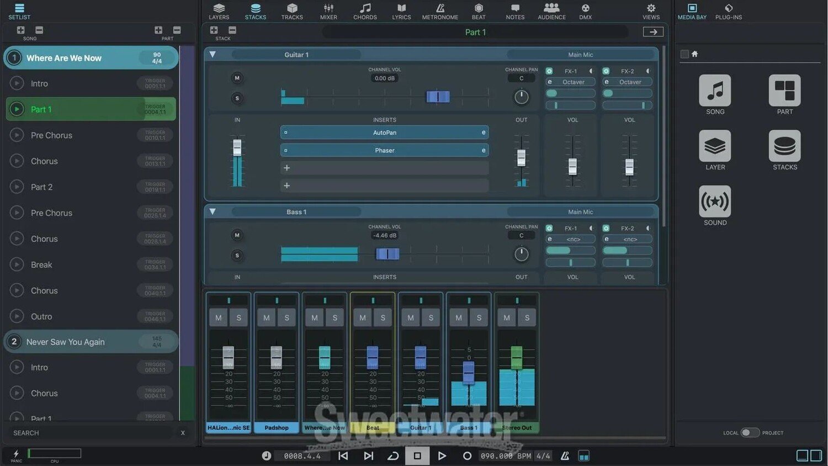Collapse the Bass 1 stack
The height and width of the screenshot is (466, 828).
point(213,212)
